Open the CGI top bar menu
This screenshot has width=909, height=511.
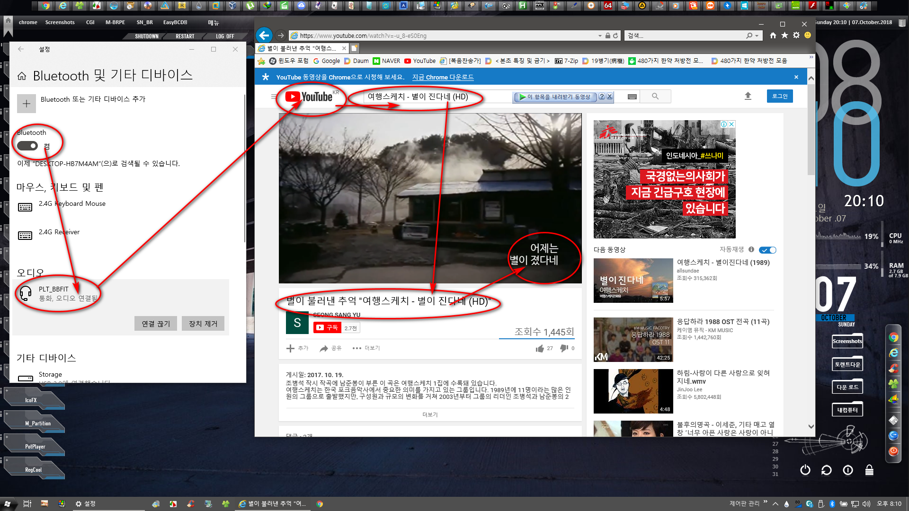pos(90,22)
